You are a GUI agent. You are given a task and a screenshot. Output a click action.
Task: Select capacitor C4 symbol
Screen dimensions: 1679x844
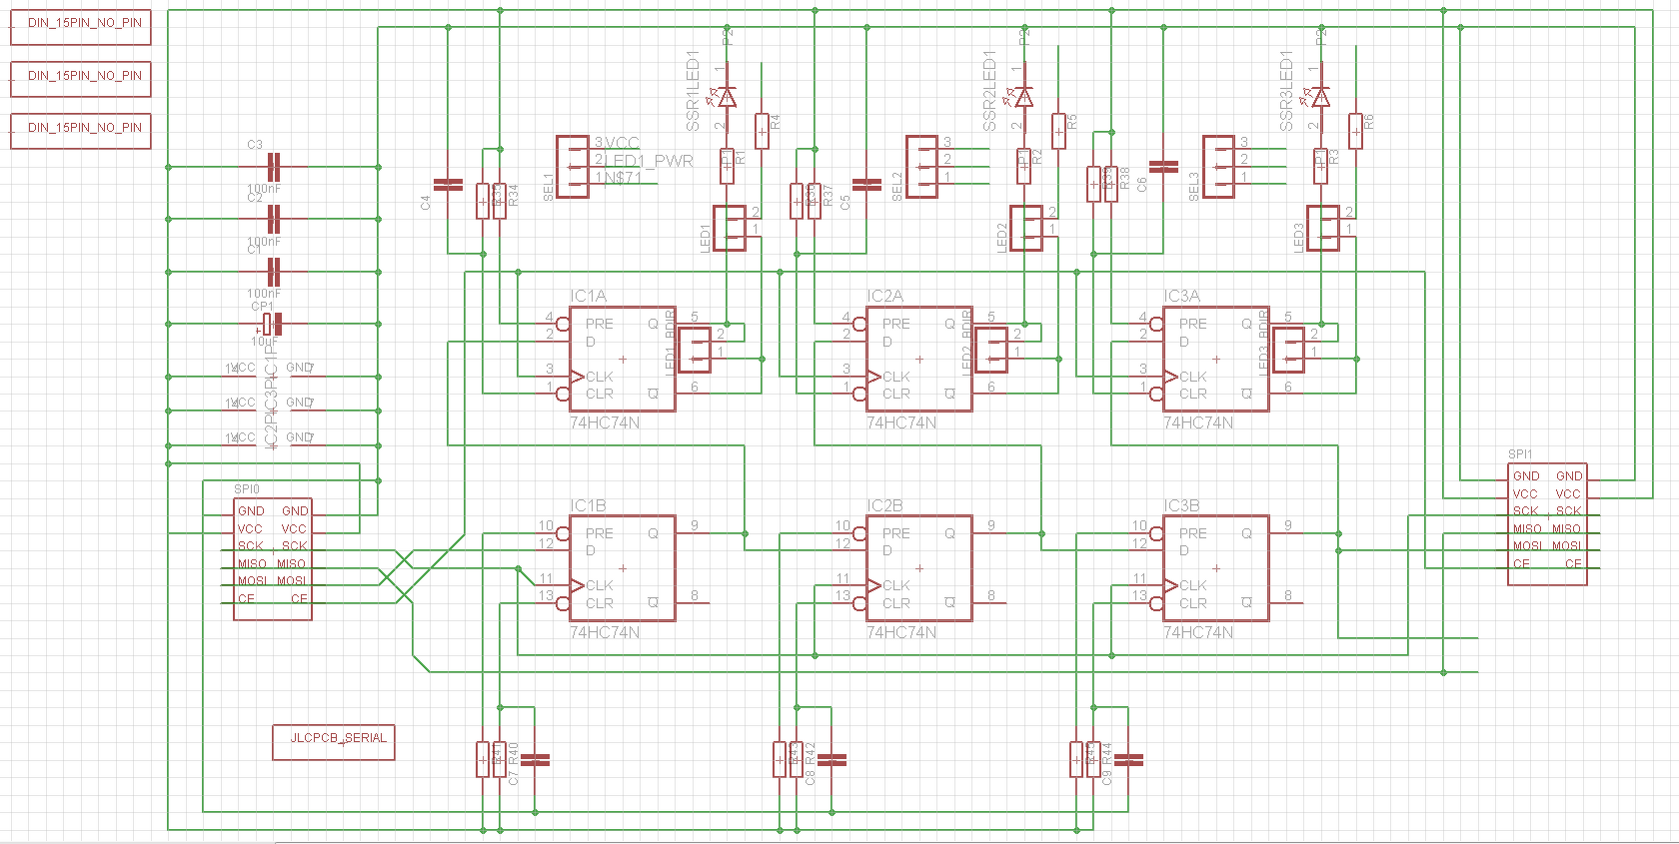[448, 185]
